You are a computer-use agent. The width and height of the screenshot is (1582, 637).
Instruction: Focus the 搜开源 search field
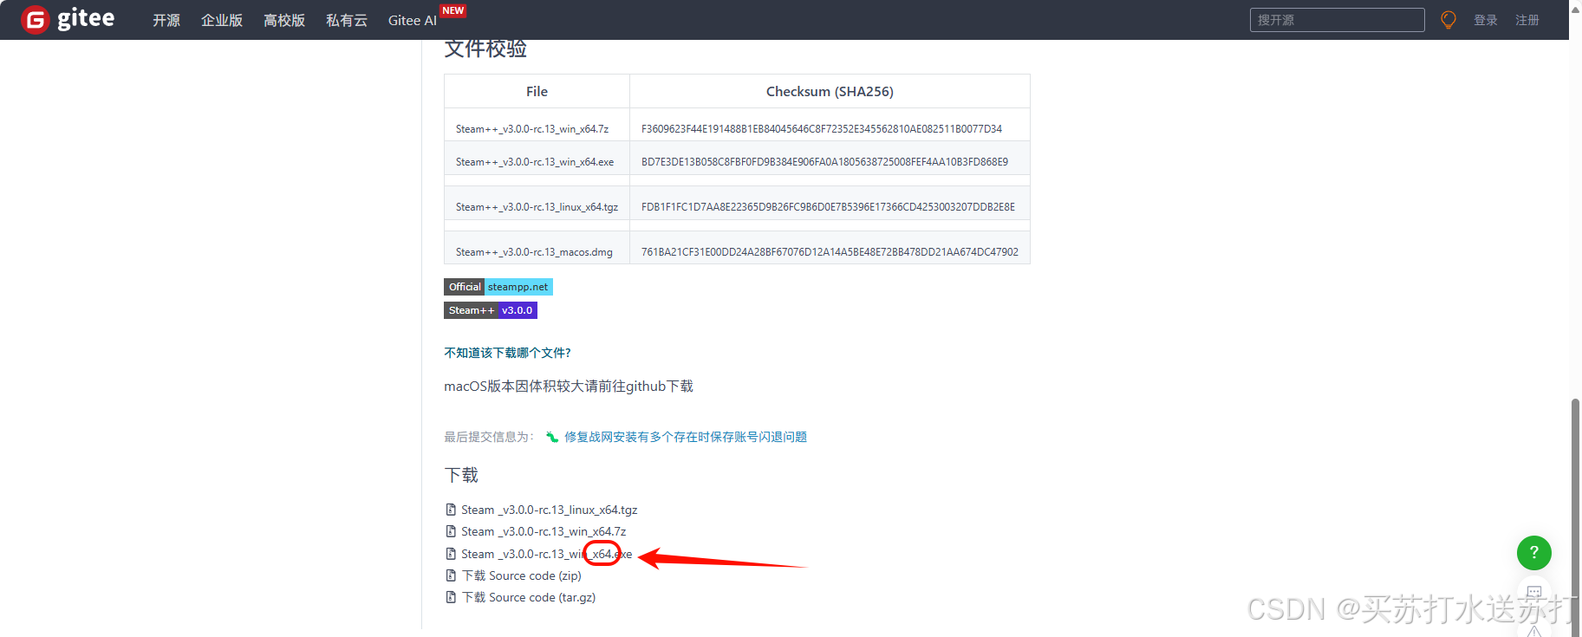tap(1337, 20)
